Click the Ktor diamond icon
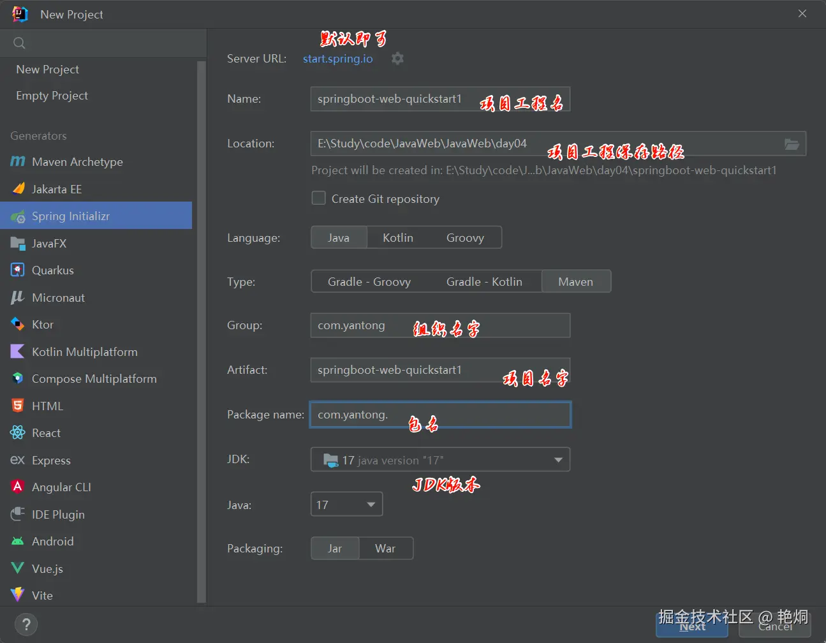The width and height of the screenshot is (826, 643). click(x=18, y=324)
